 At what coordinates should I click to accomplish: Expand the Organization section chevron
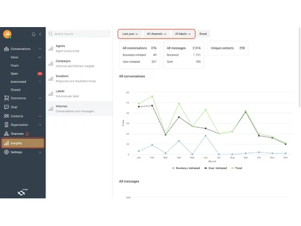pyautogui.click(x=40, y=125)
